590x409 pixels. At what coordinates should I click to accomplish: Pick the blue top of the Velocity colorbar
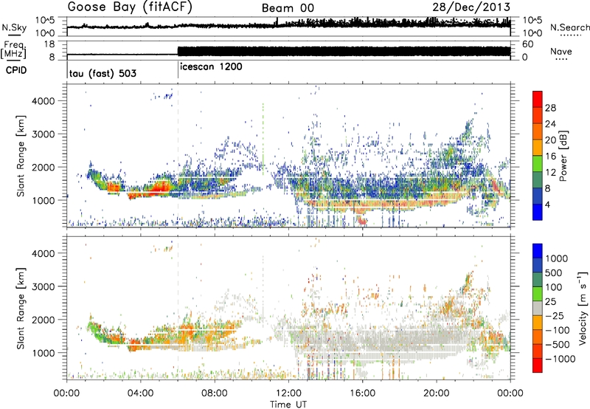[x=538, y=250]
